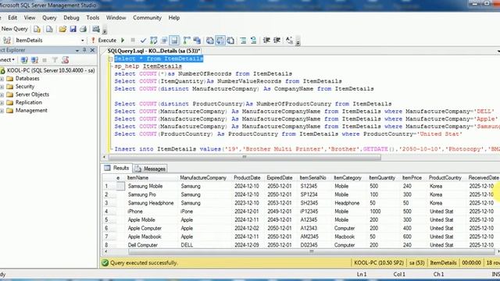Decrease indent toolbar icon

point(266,40)
